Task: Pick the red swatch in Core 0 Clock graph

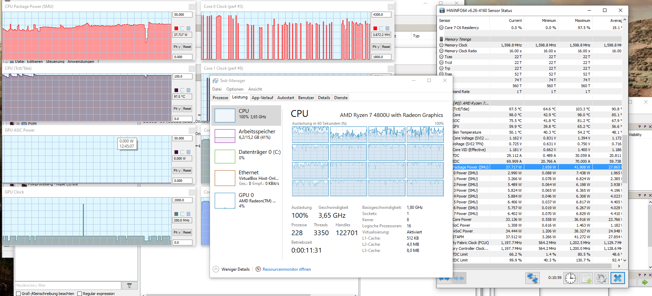Action: pyautogui.click(x=375, y=28)
